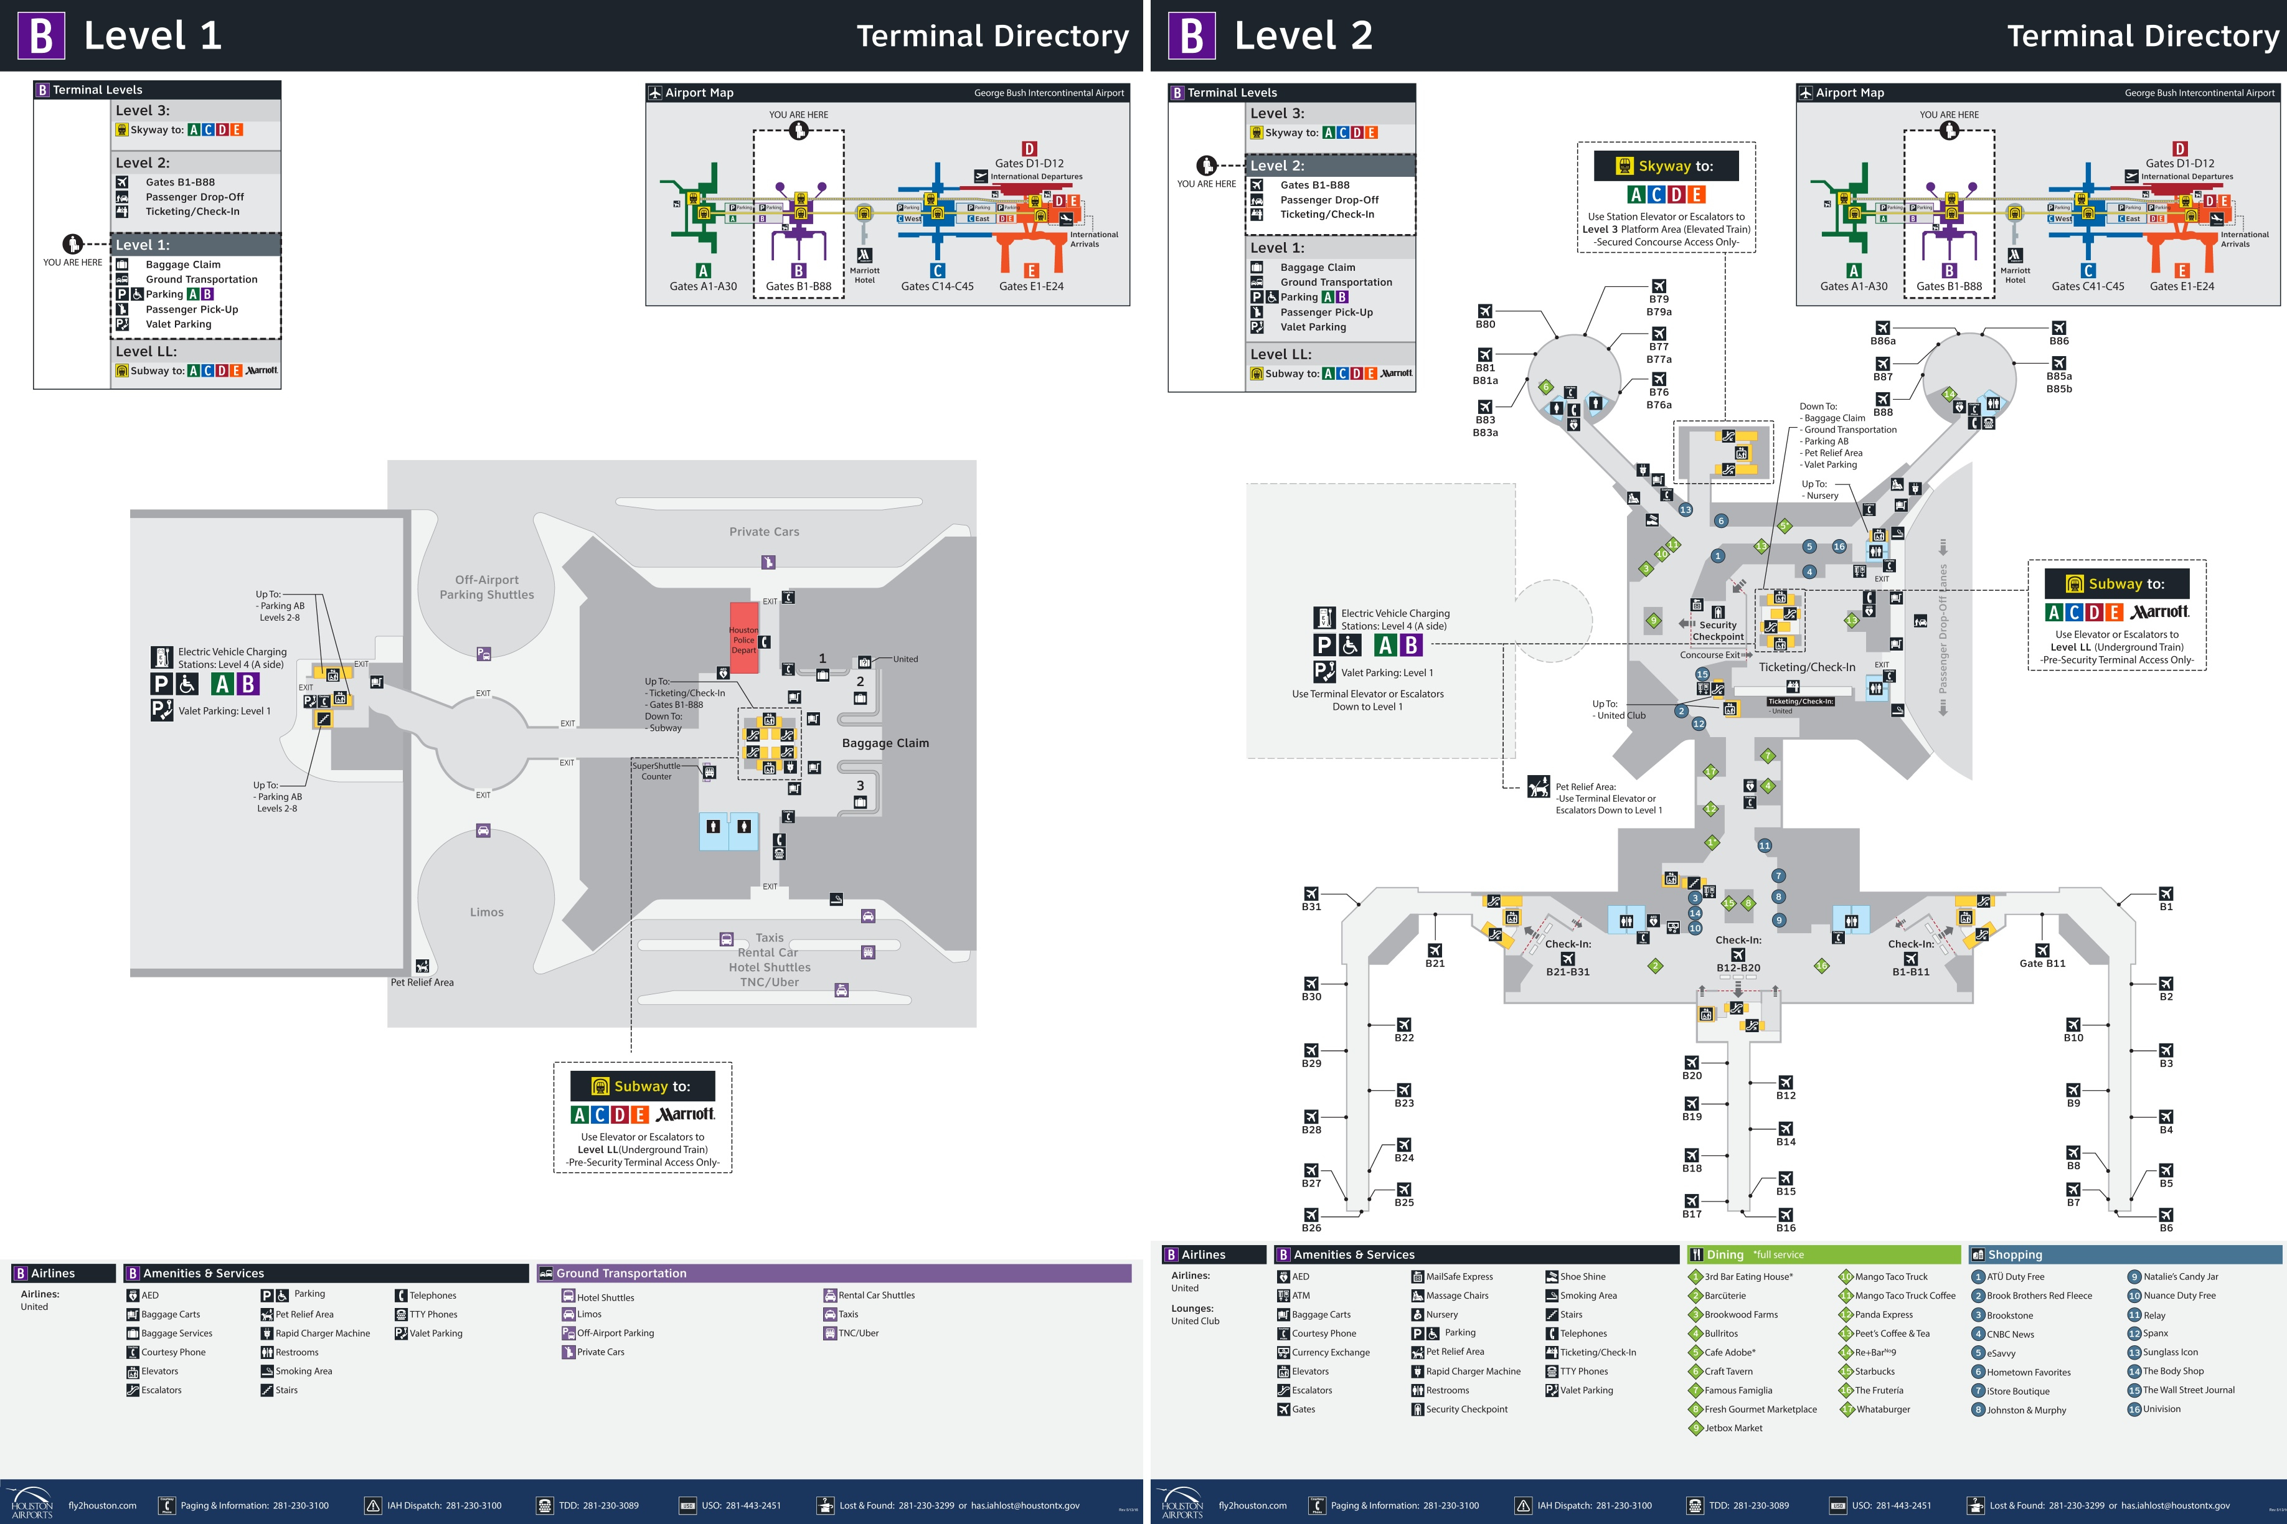The width and height of the screenshot is (2287, 1524).
Task: Click the Houston Airports logo bottom left
Action: (32, 1503)
